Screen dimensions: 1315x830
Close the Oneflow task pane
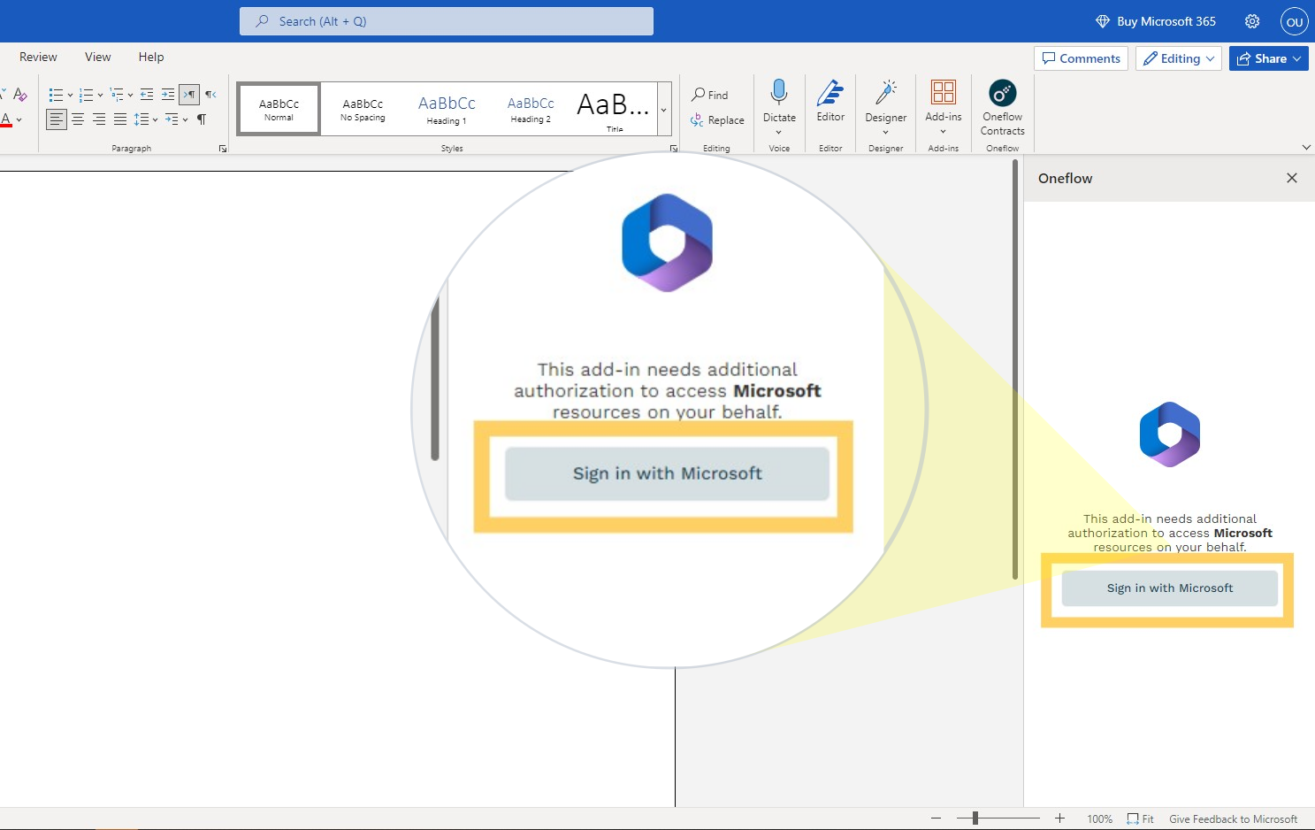point(1292,178)
